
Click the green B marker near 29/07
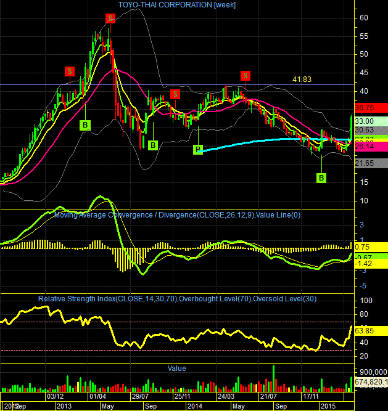pos(153,145)
